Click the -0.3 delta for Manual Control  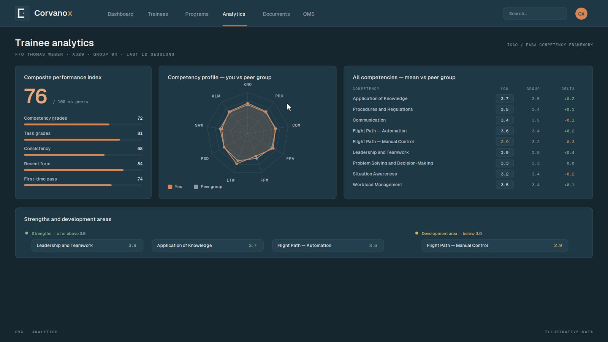click(x=569, y=142)
